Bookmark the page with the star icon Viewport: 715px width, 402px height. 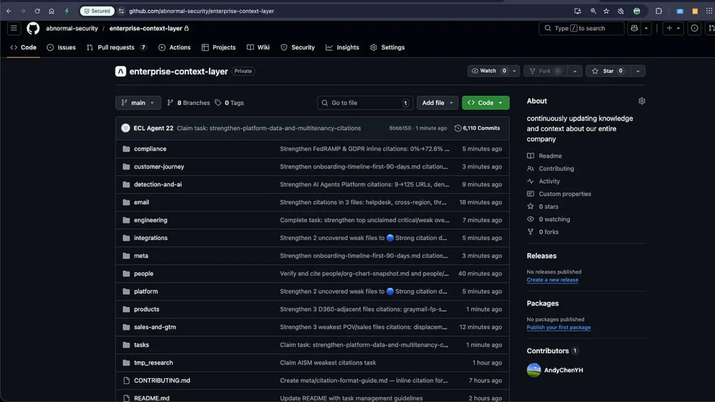(x=606, y=10)
